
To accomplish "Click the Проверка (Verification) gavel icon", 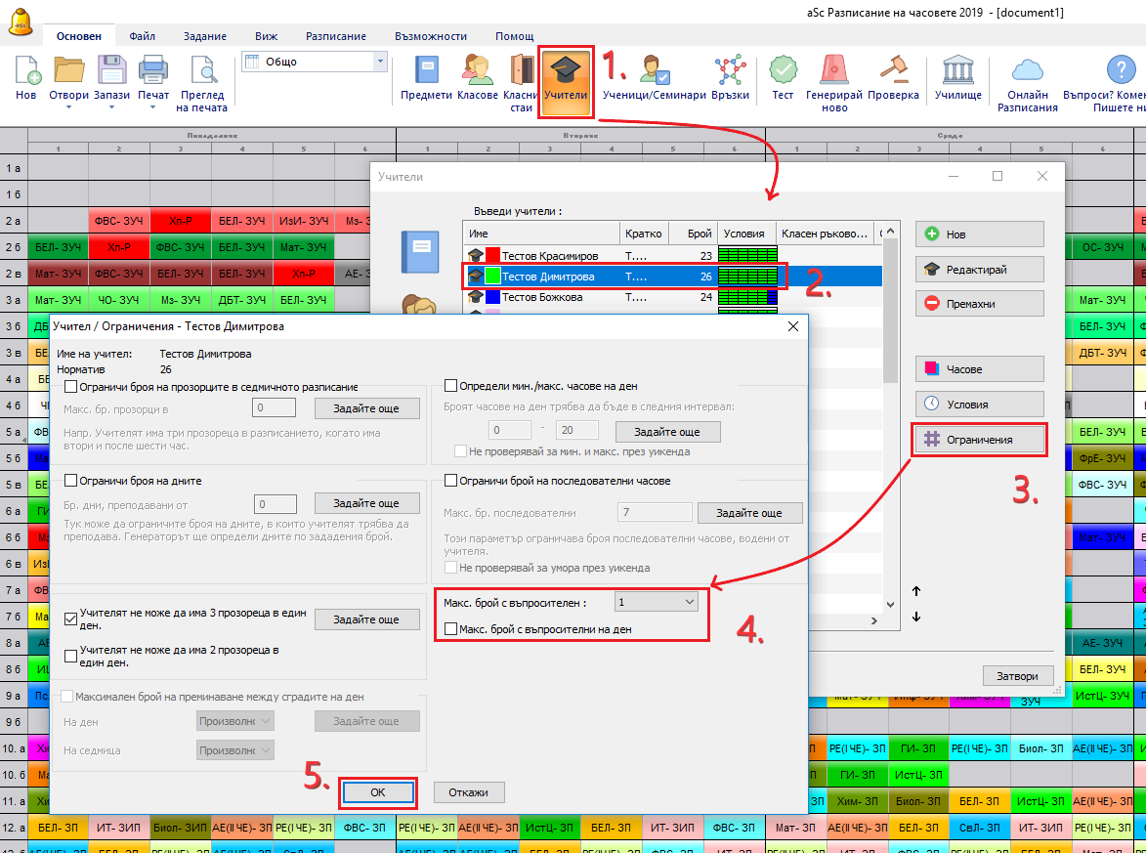I will tap(893, 78).
